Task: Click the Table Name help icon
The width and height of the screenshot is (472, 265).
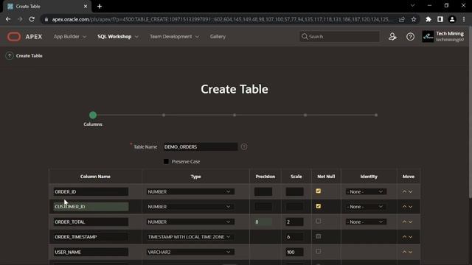Action: tap(244, 146)
